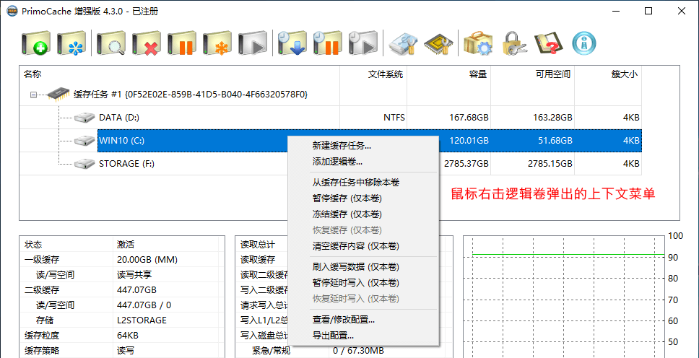Click the 读取总计 statistics label
699x358 pixels.
click(x=258, y=244)
